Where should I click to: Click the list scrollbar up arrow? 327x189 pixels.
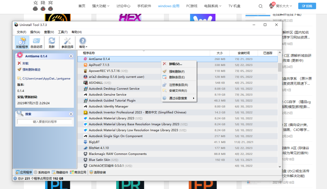click(x=280, y=53)
